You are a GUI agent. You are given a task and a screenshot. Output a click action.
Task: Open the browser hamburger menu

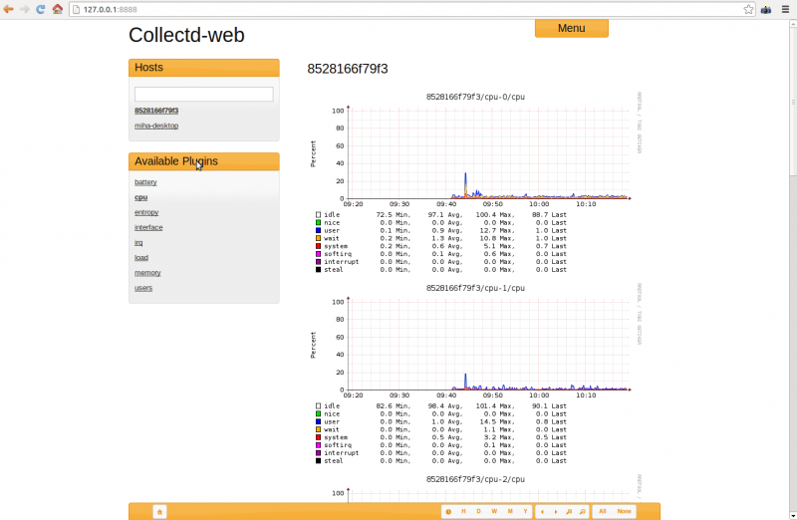(x=785, y=9)
